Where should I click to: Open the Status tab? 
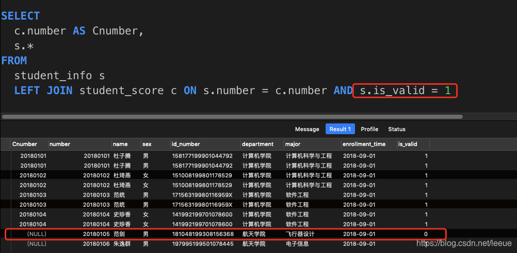point(397,129)
